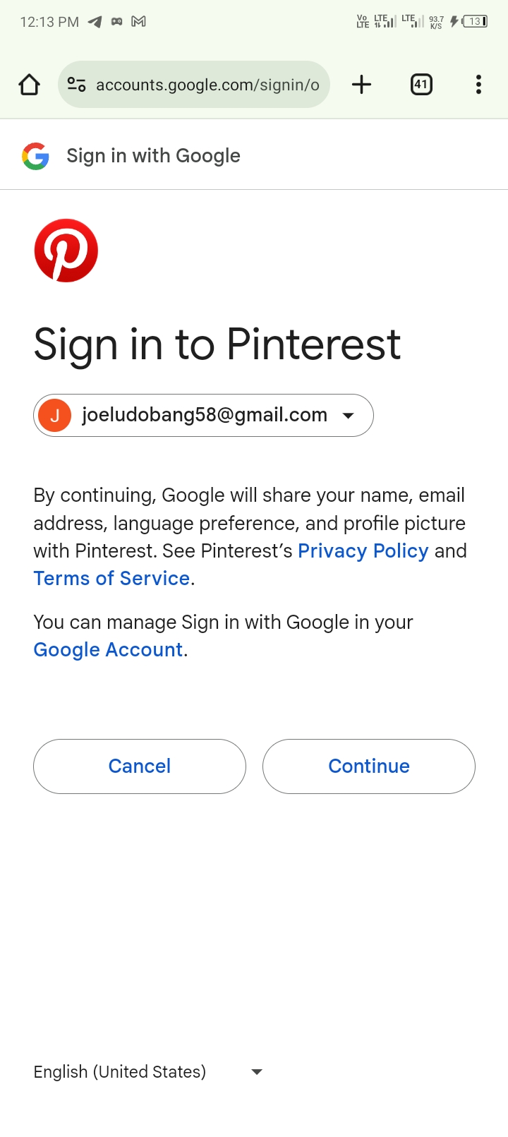Click the Google G logo

pyautogui.click(x=35, y=156)
